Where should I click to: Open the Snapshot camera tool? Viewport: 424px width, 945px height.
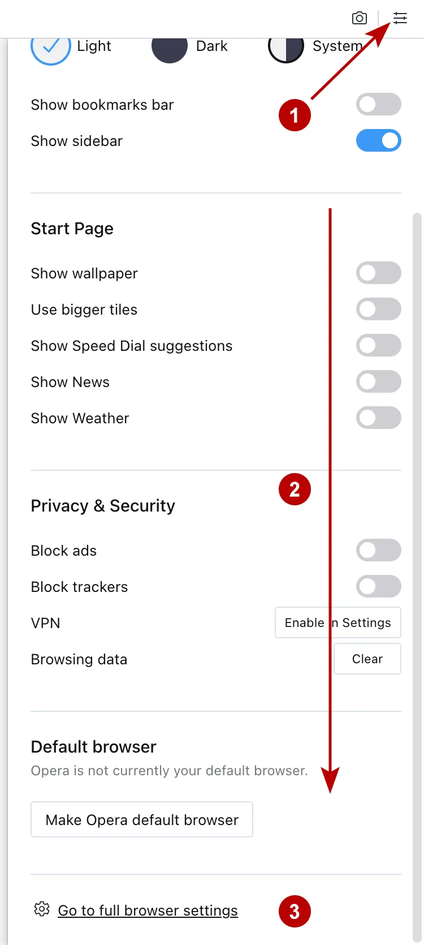pyautogui.click(x=360, y=18)
